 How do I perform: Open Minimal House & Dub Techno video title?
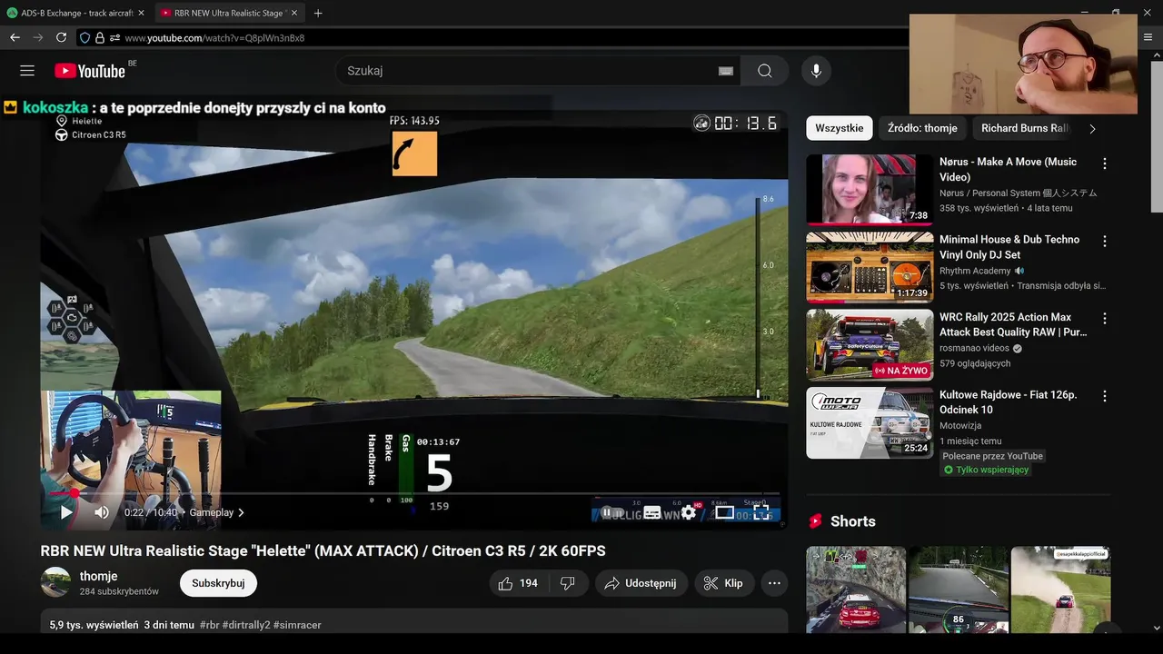(x=1009, y=247)
